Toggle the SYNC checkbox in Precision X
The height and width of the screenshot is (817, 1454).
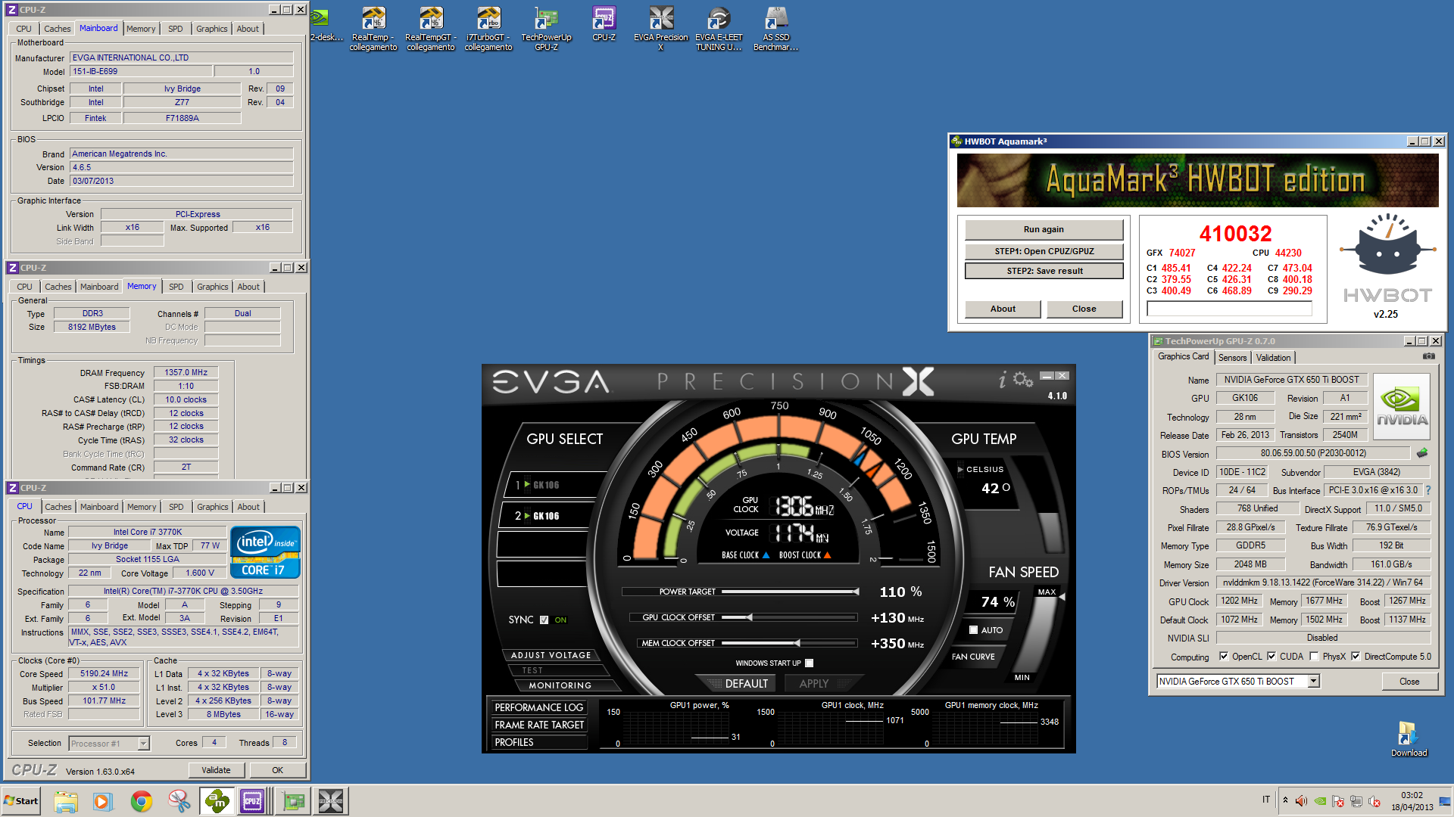[x=544, y=620]
